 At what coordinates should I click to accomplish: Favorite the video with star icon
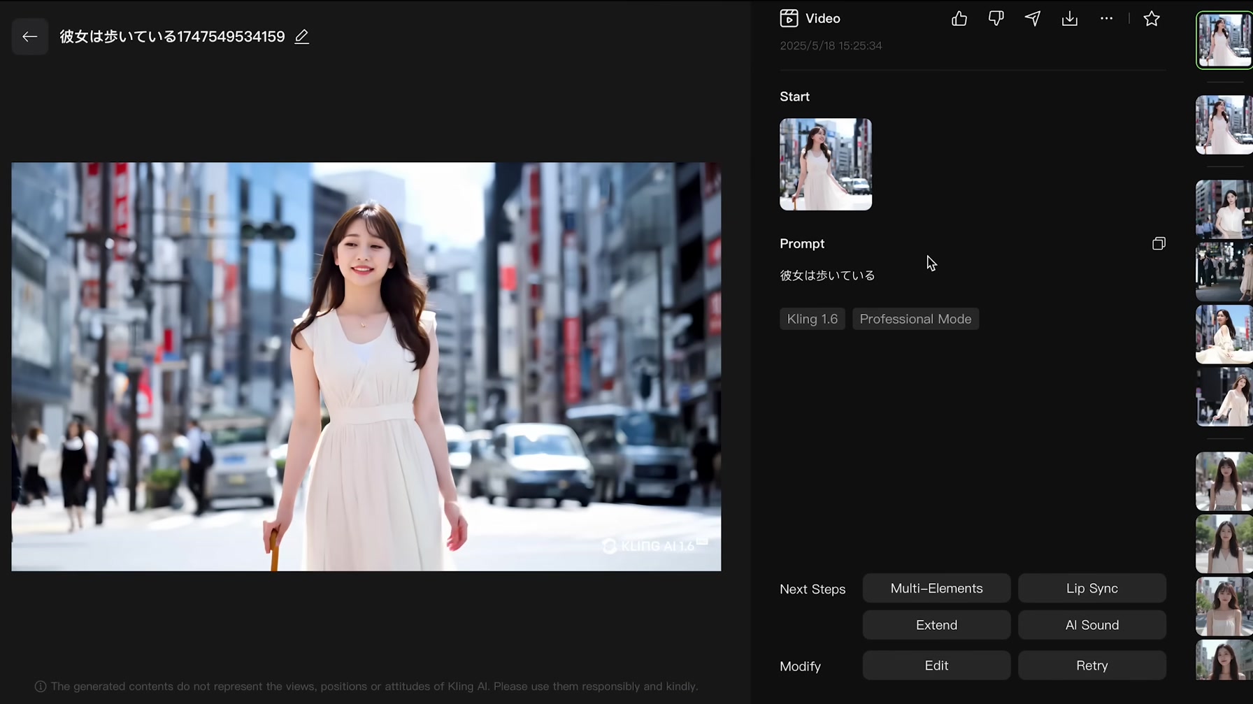tap(1152, 19)
